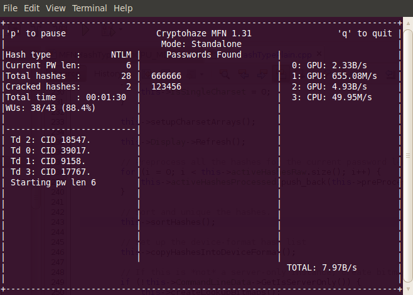Open the View menu

coord(56,8)
